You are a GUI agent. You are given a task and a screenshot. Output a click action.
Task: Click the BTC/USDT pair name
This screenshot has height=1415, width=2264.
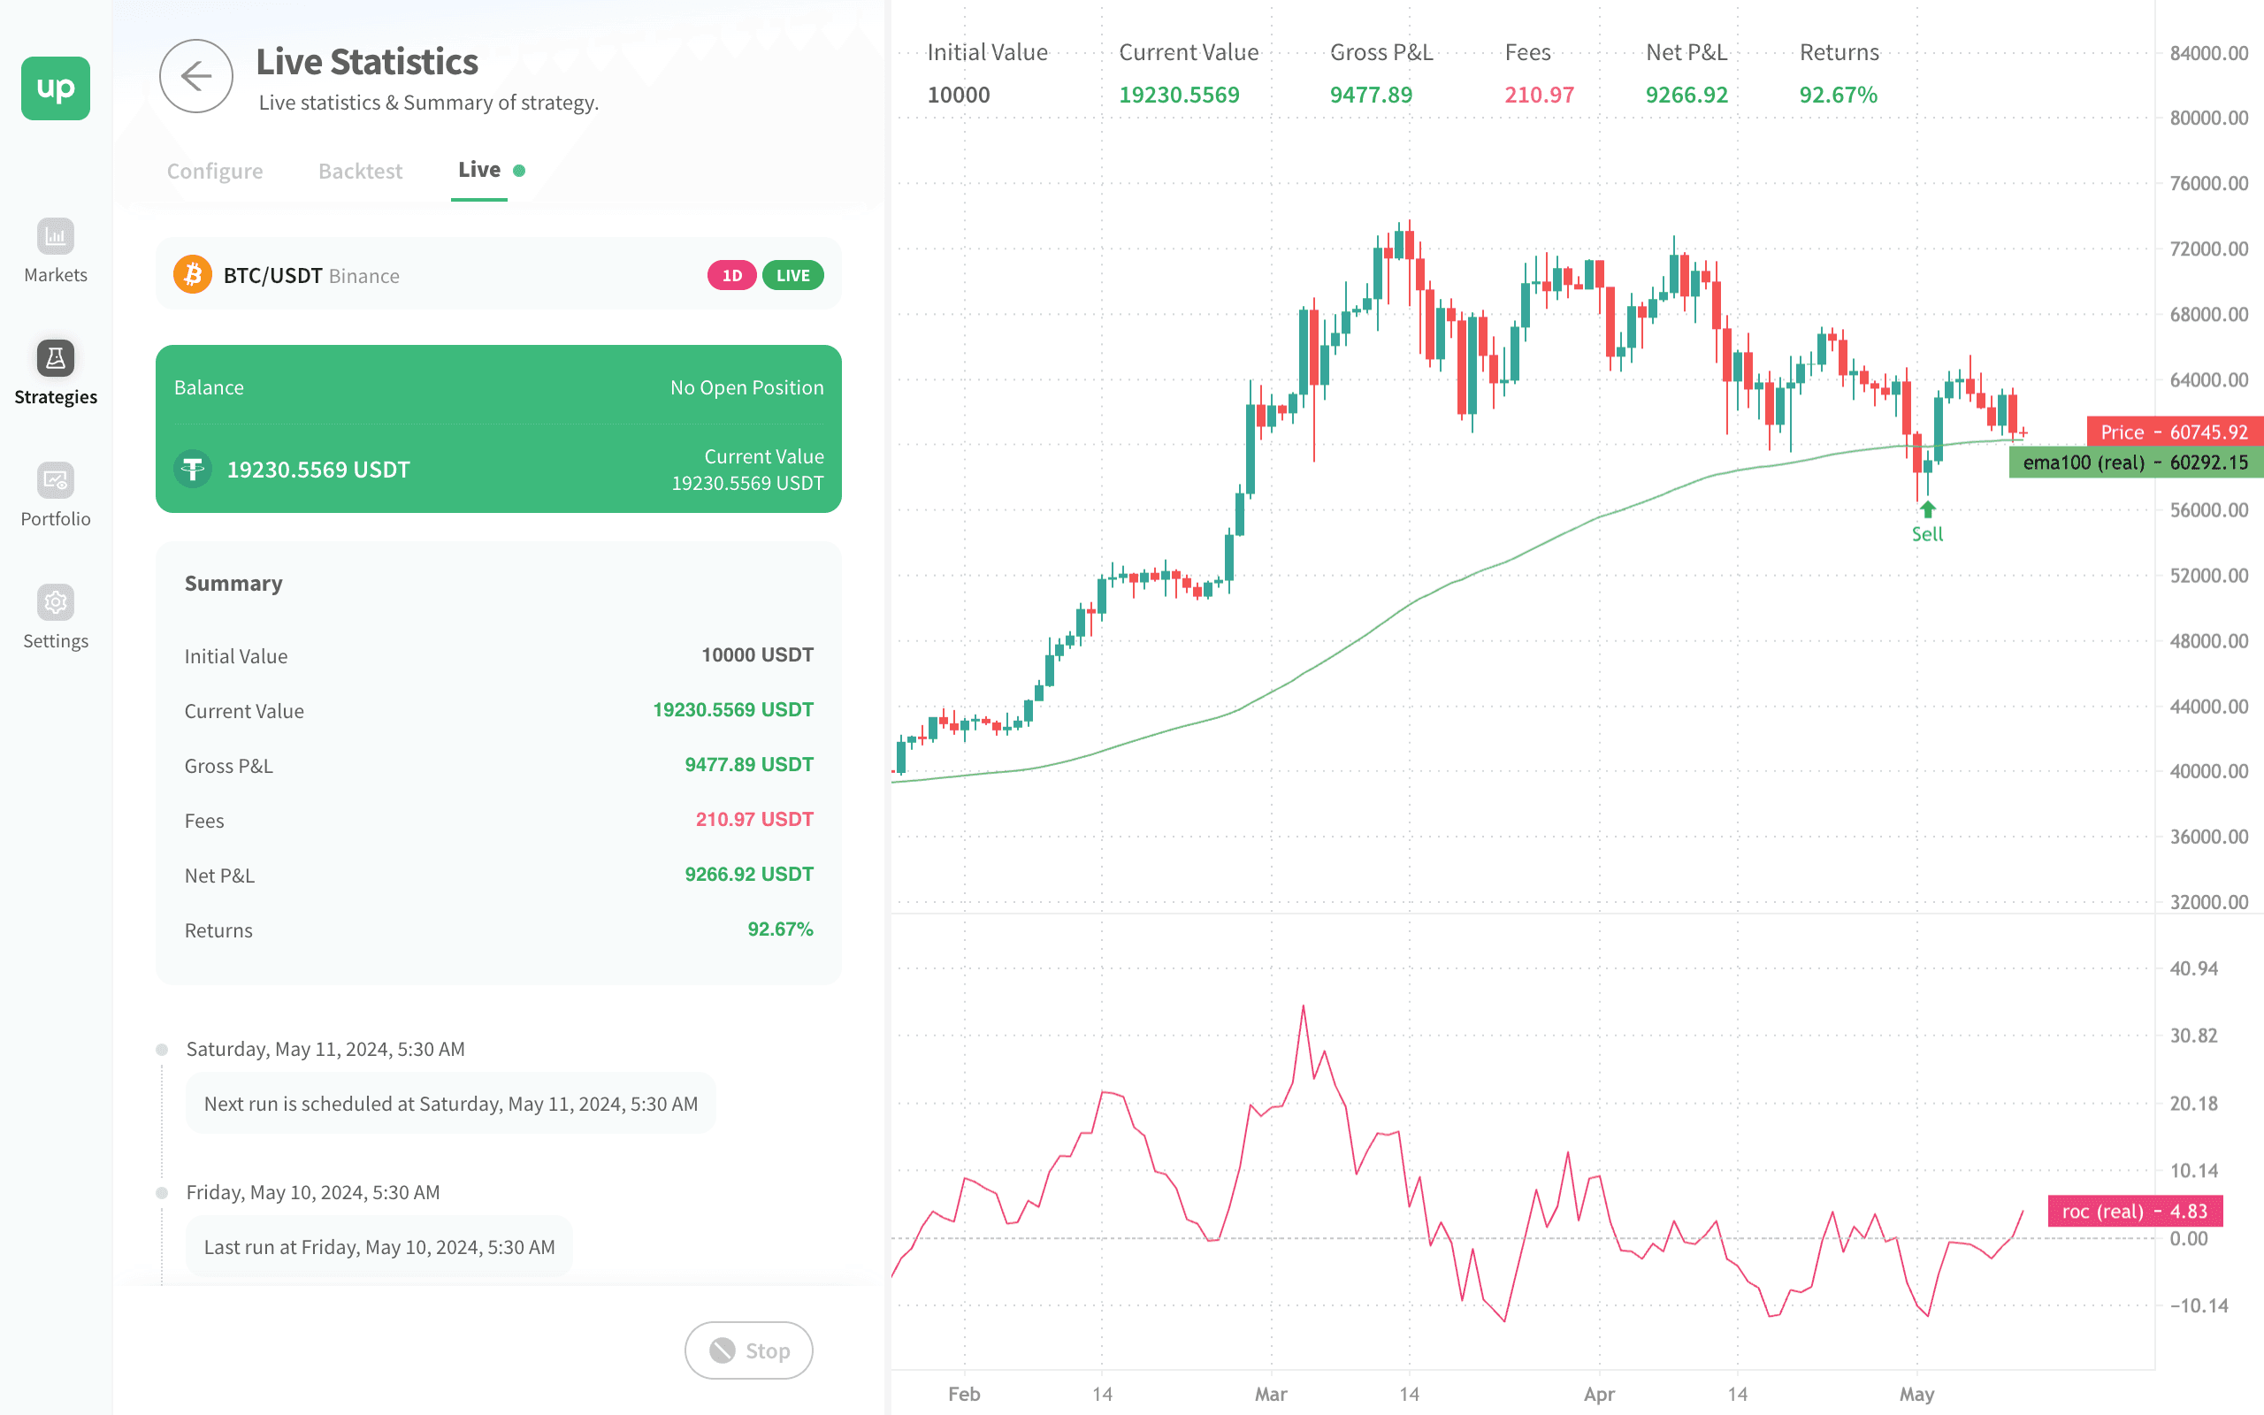[x=272, y=275]
